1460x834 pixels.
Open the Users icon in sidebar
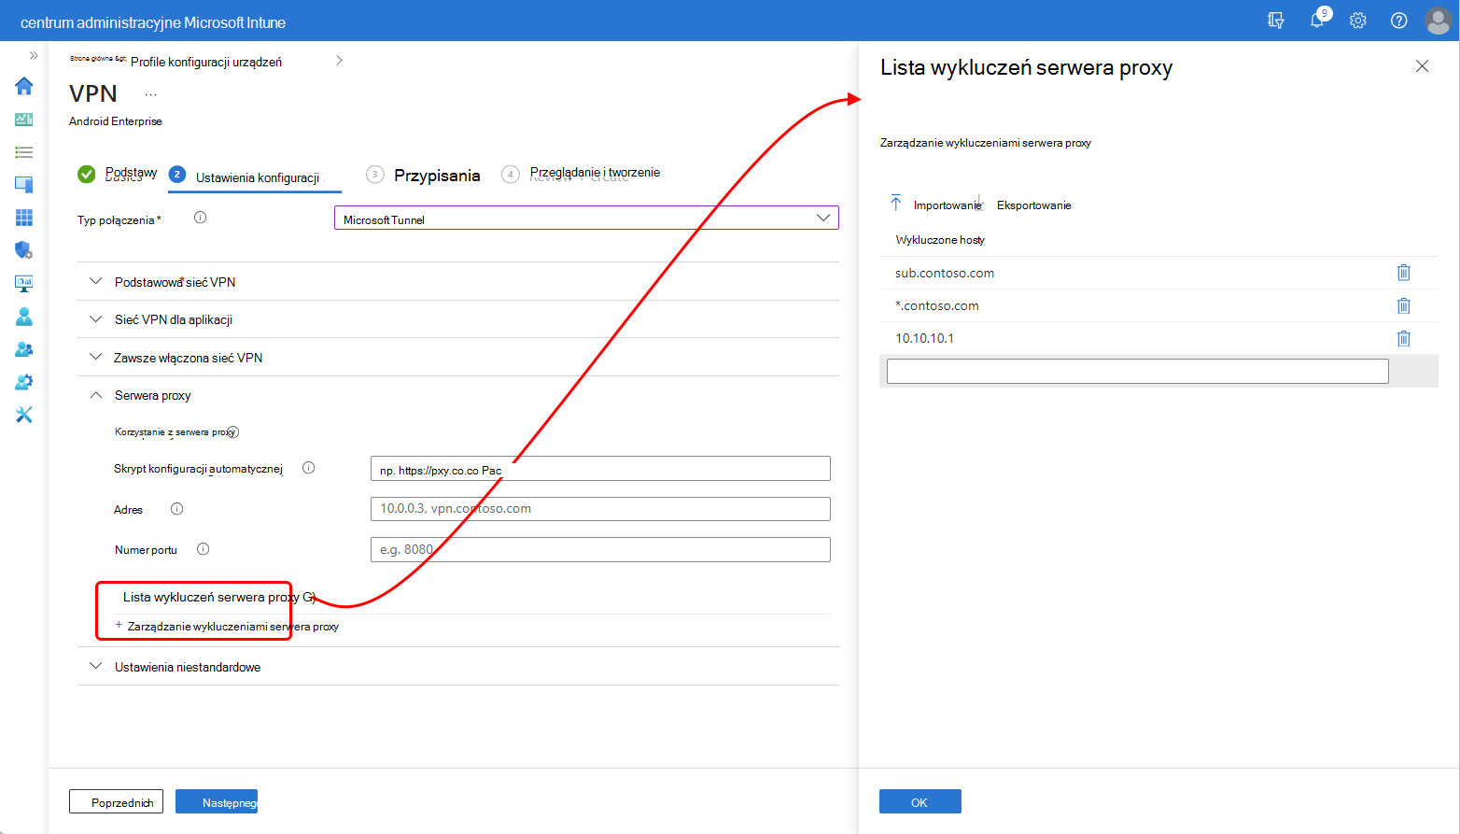click(24, 317)
